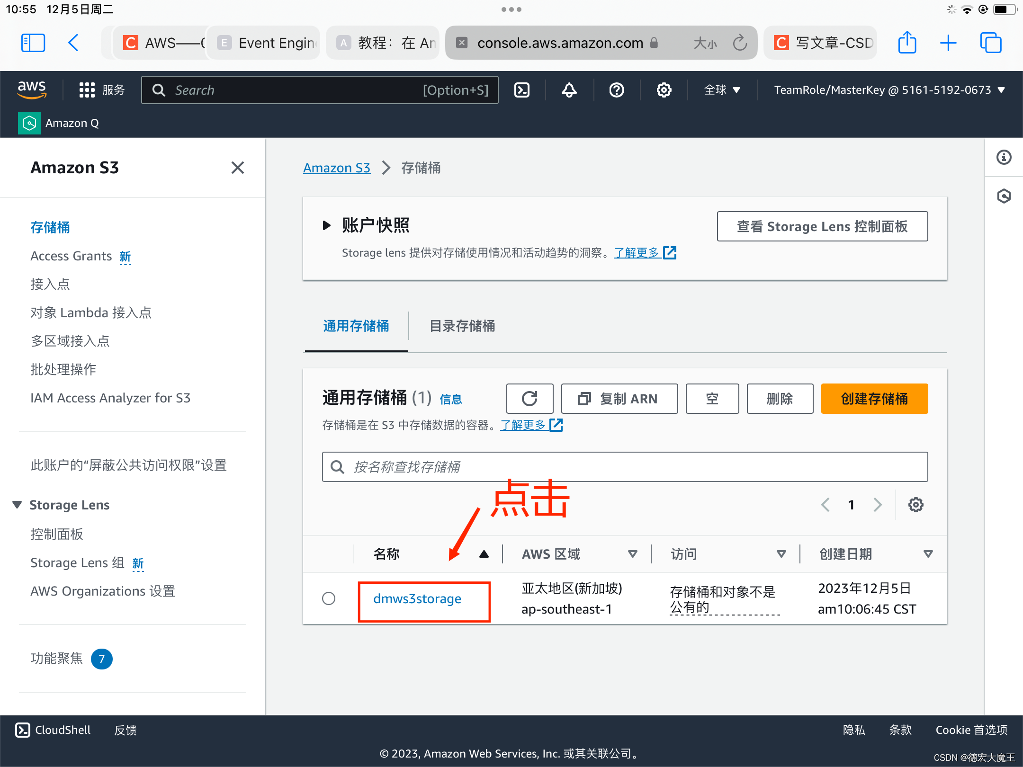Open 了解更多 link in account snapshot
The image size is (1023, 767).
click(x=645, y=253)
